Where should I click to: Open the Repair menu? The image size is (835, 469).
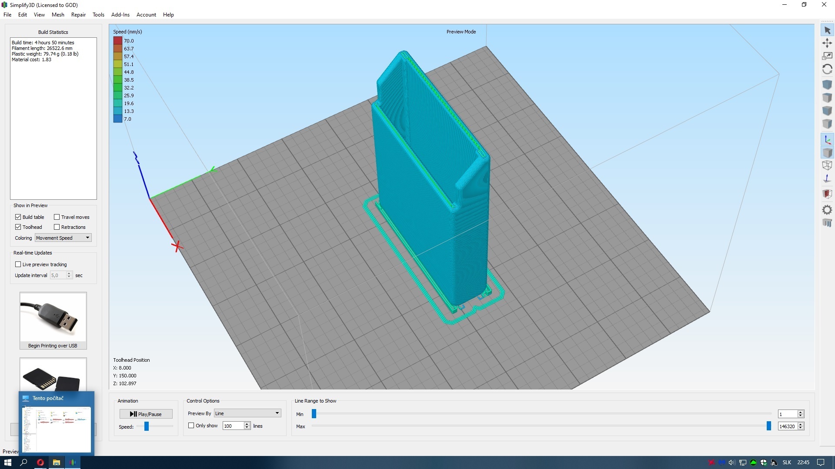point(78,14)
